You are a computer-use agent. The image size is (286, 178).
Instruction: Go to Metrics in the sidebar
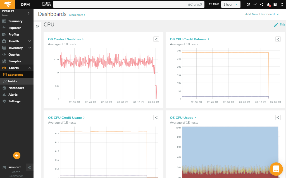pyautogui.click(x=13, y=81)
